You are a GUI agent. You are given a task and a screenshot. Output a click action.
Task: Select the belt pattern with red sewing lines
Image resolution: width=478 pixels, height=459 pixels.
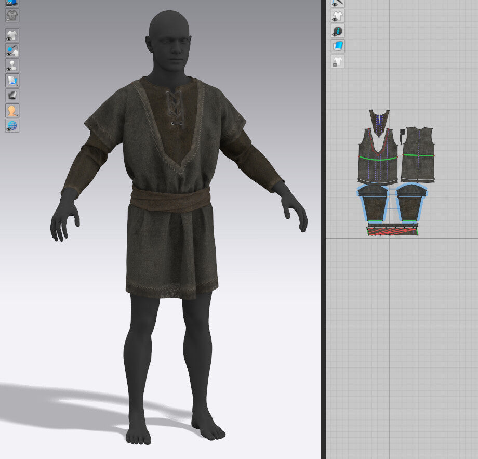point(392,231)
